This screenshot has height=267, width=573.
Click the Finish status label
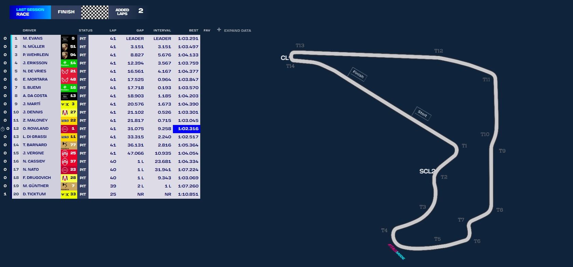coord(66,12)
